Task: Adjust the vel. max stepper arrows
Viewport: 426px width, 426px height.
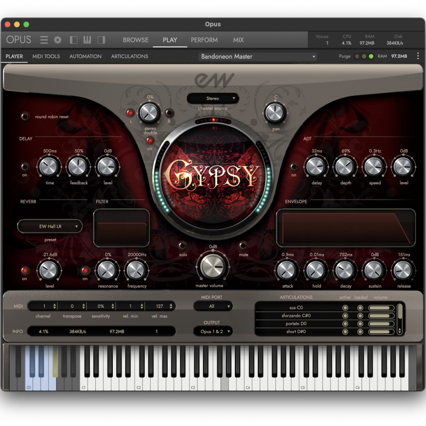Action: point(171,306)
